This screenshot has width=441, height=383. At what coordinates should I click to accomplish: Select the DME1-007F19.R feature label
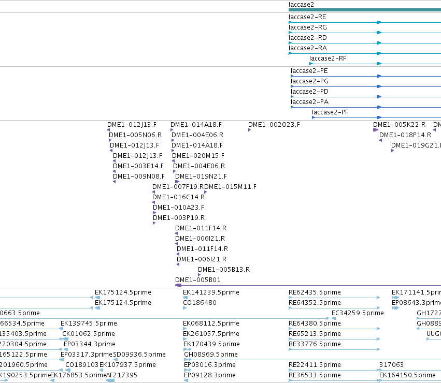click(x=178, y=187)
